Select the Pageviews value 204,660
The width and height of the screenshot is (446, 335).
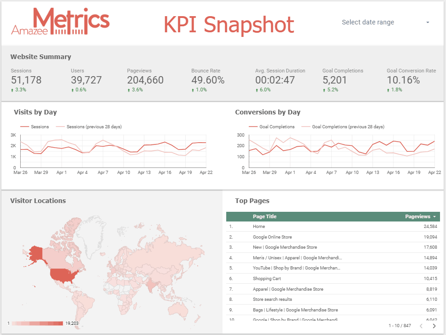[145, 80]
